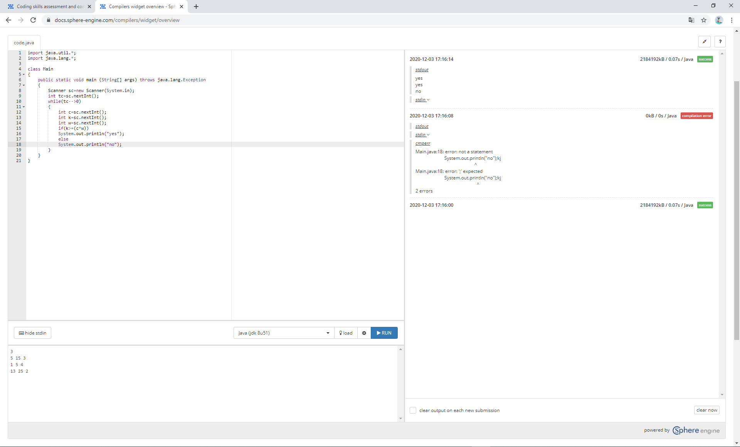Click the hide stdin button
740x447 pixels.
pyautogui.click(x=33, y=333)
